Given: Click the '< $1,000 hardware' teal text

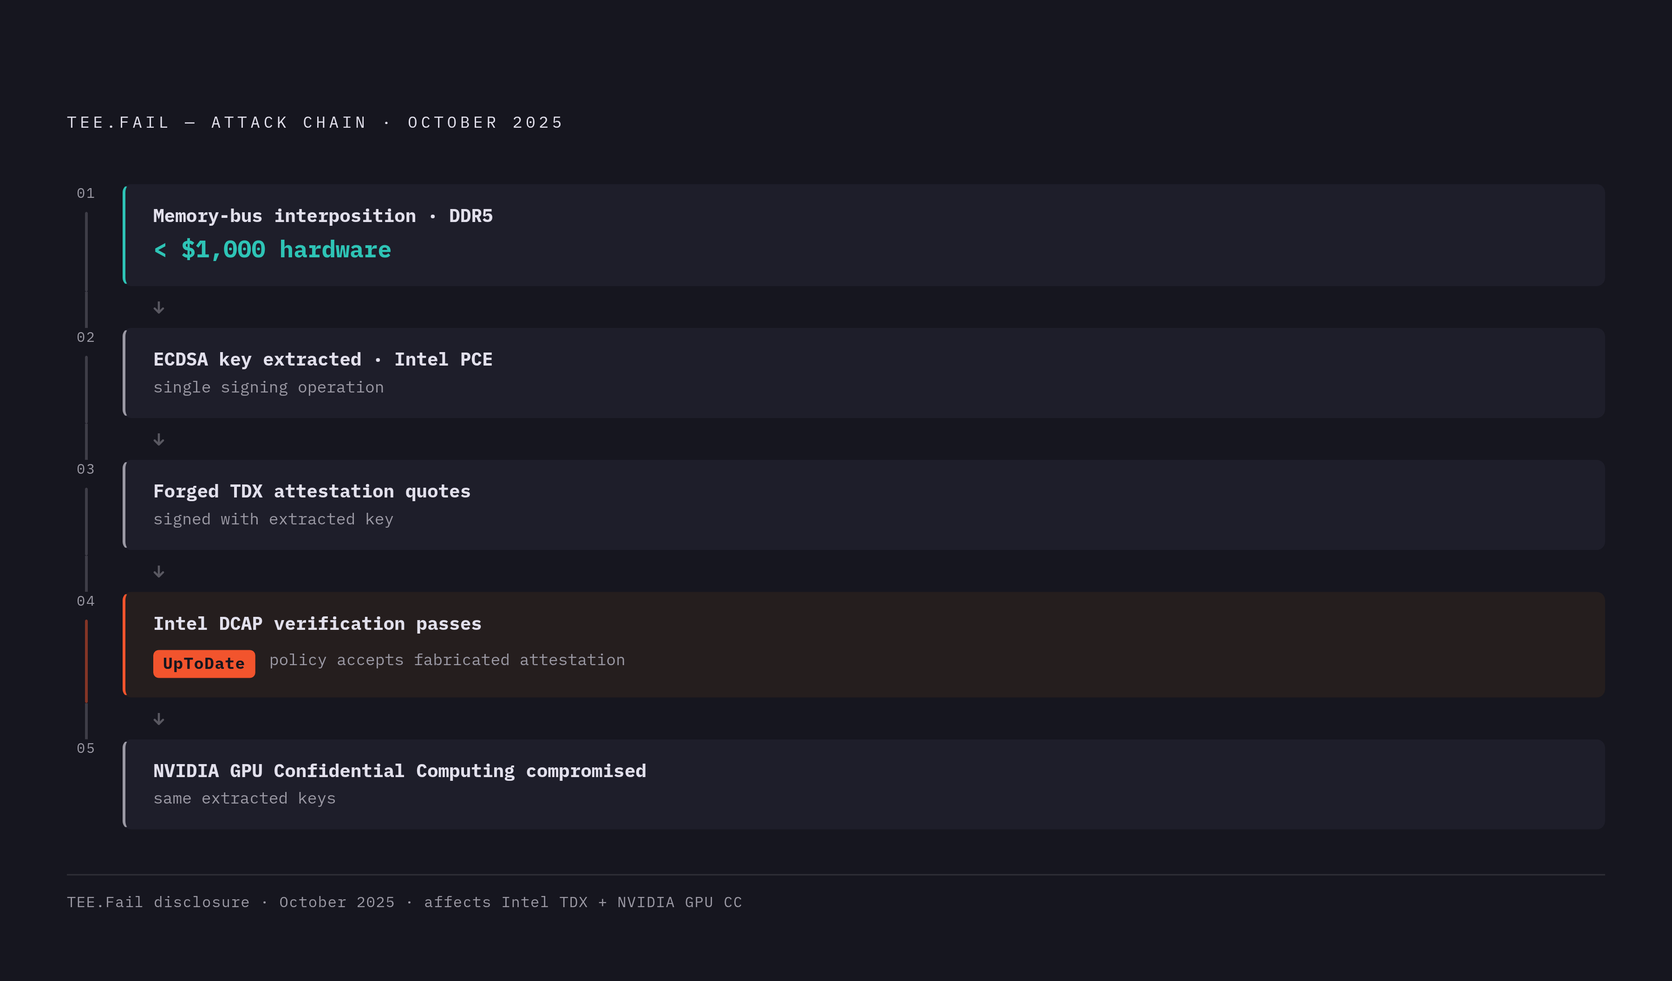Looking at the screenshot, I should tap(272, 250).
